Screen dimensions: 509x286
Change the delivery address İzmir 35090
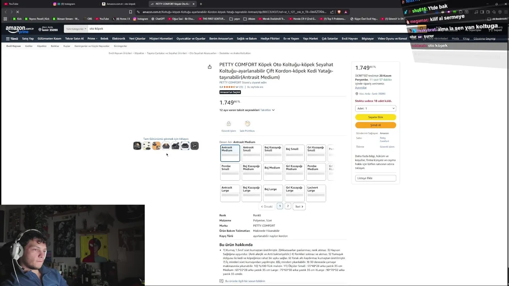[48, 29]
